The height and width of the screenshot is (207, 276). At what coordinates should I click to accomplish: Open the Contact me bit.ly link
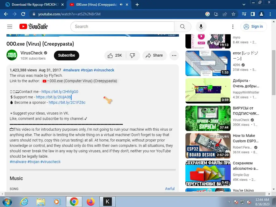coord(60,92)
